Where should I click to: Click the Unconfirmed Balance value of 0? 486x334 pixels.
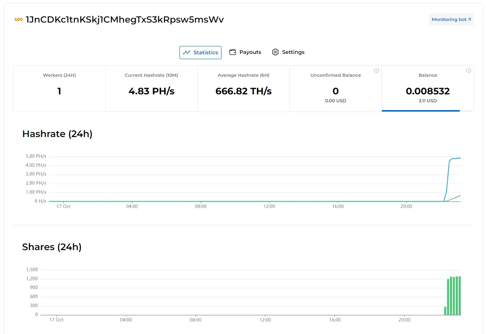[x=335, y=91]
